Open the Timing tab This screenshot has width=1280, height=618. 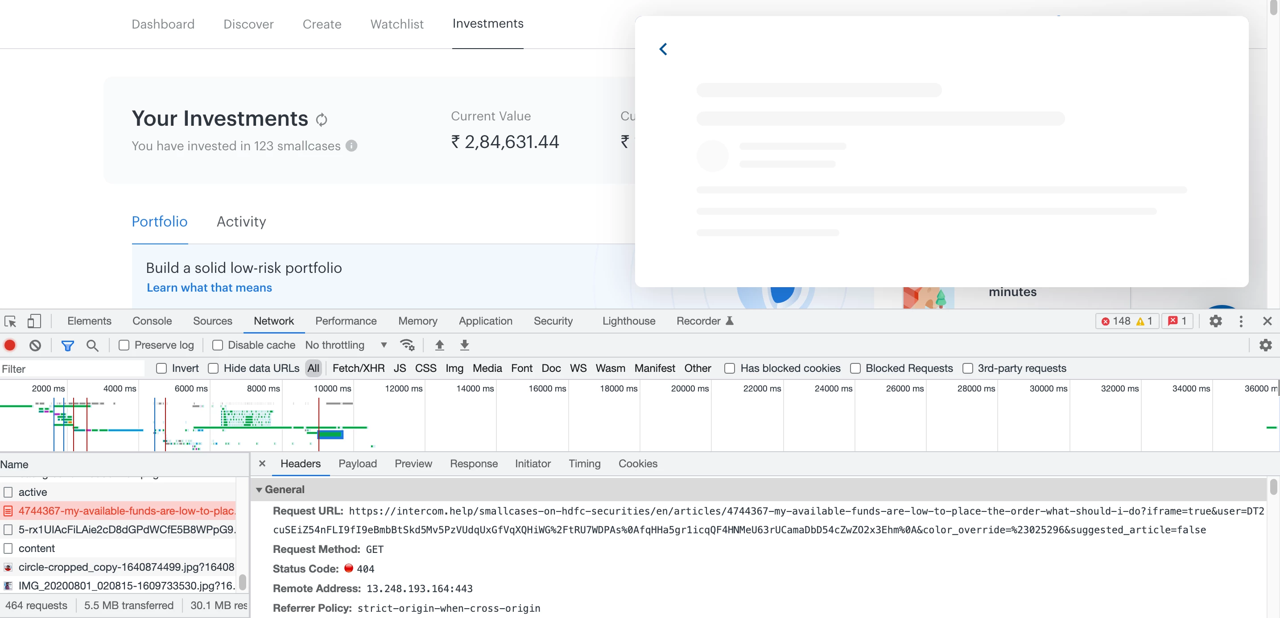pyautogui.click(x=584, y=464)
